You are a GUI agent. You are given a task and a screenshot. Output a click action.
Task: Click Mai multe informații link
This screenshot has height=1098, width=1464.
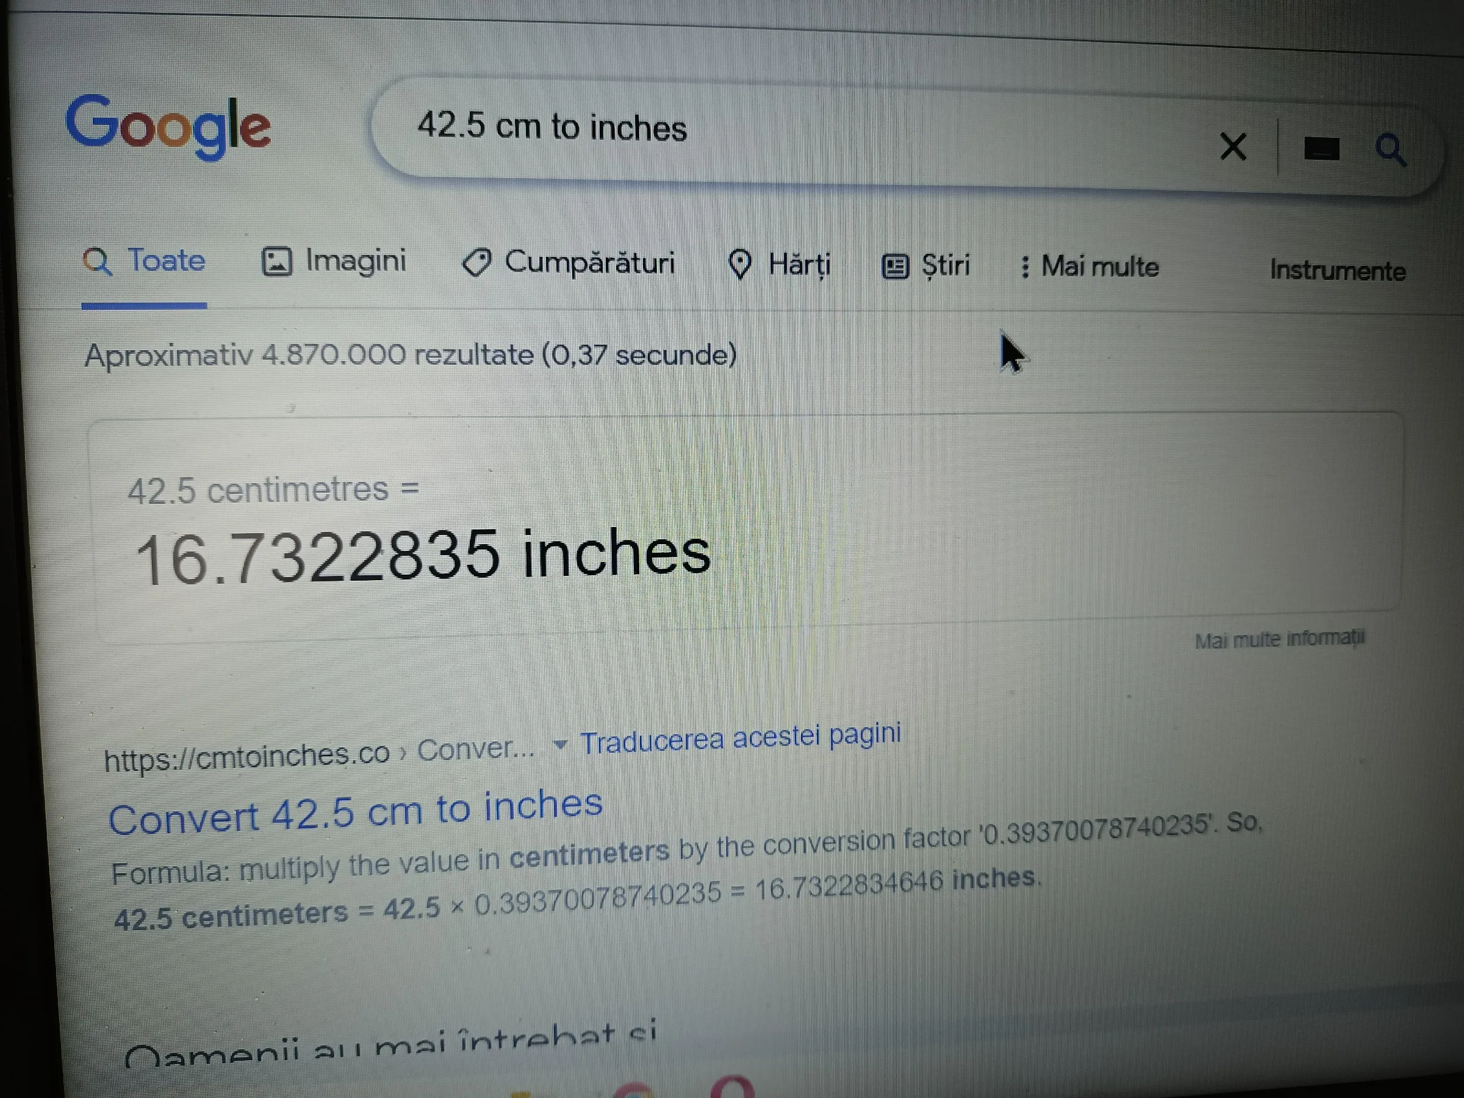[1280, 639]
